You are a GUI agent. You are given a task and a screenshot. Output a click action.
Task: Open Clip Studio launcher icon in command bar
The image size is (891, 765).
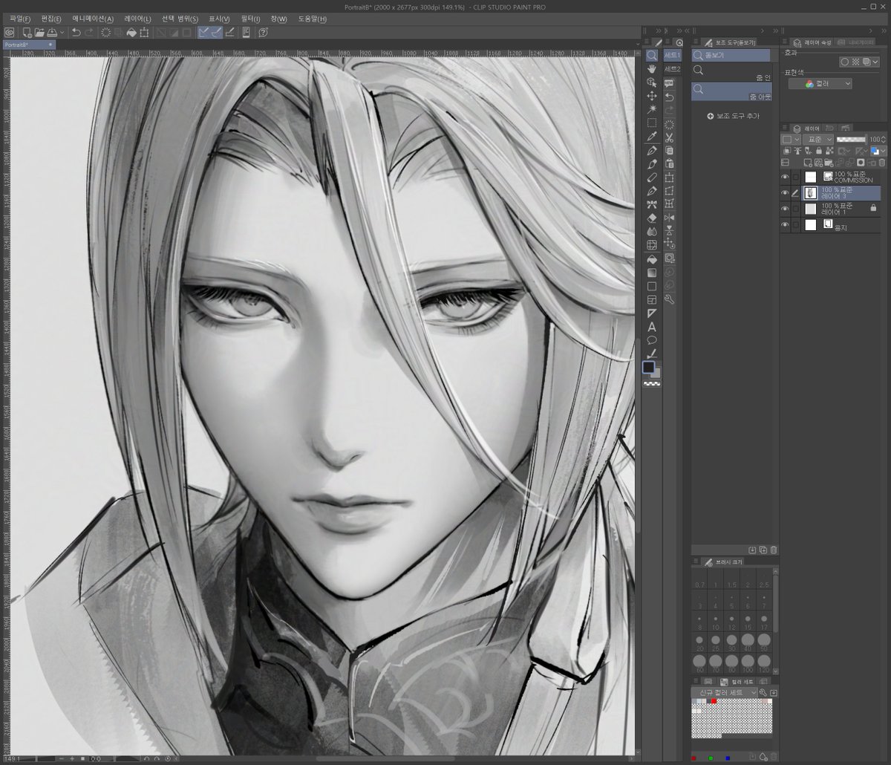pyautogui.click(x=9, y=32)
